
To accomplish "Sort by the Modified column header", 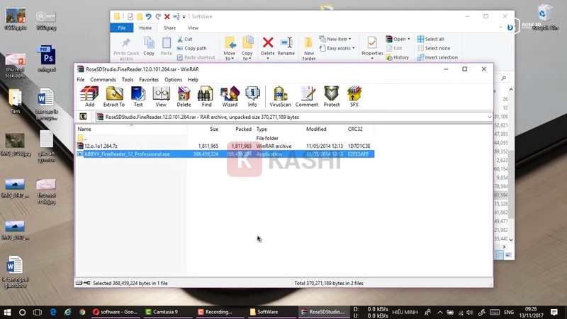I will click(325, 129).
